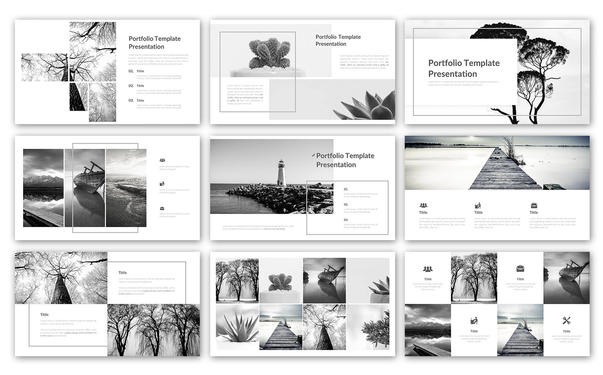Click the '01. Tittle' item on first slide
Viewport: 603px width, 375px height.
coord(136,71)
